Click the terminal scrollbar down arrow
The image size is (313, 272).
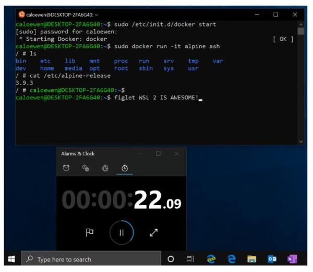pos(301,141)
